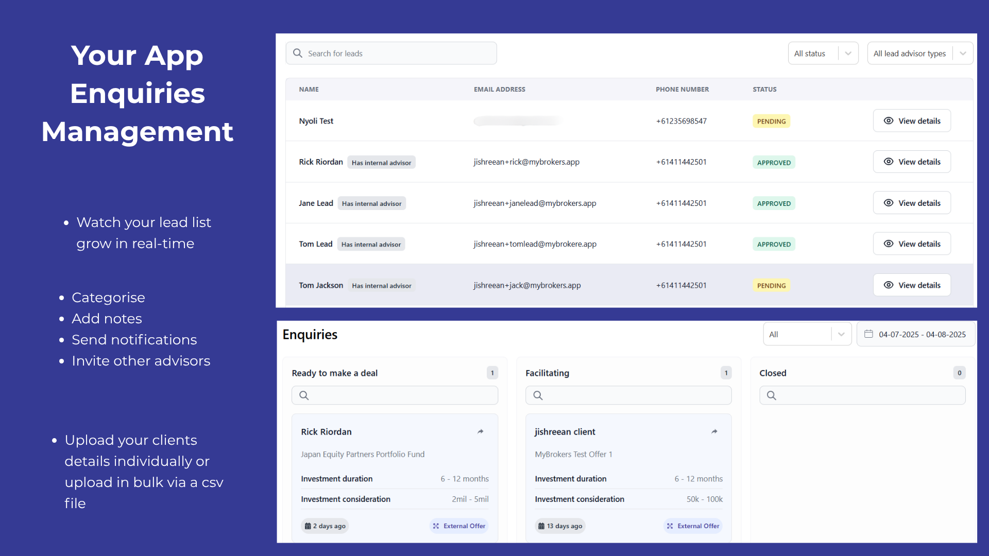Click External Offer icon on Rick Riordan card
This screenshot has height=556, width=989.
[x=436, y=526]
